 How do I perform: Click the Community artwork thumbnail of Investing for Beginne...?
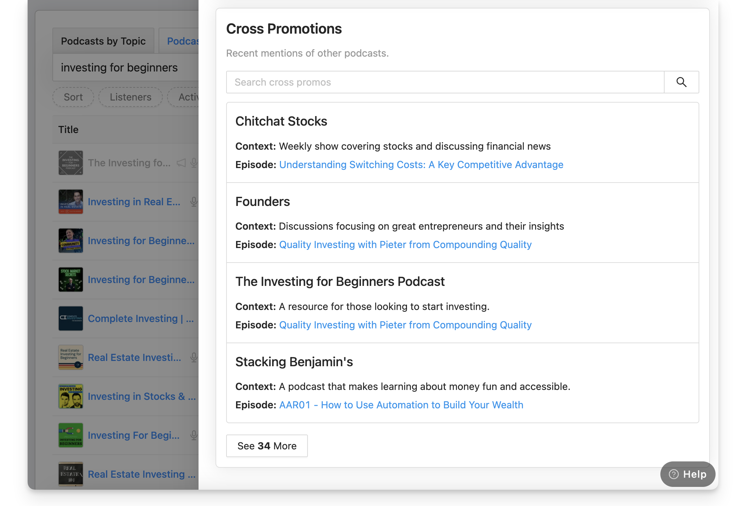71,241
